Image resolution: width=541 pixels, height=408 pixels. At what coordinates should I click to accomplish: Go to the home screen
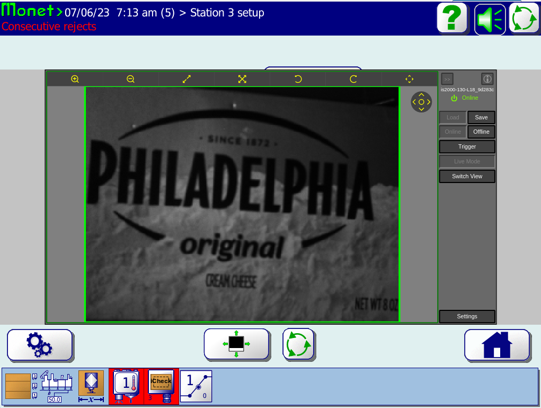tap(497, 345)
